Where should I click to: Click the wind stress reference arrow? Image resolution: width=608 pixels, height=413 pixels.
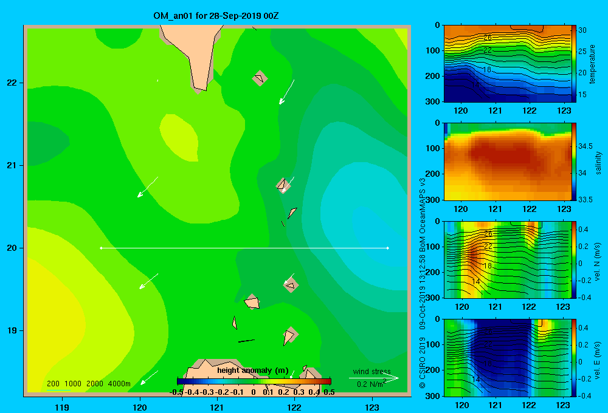pos(374,378)
